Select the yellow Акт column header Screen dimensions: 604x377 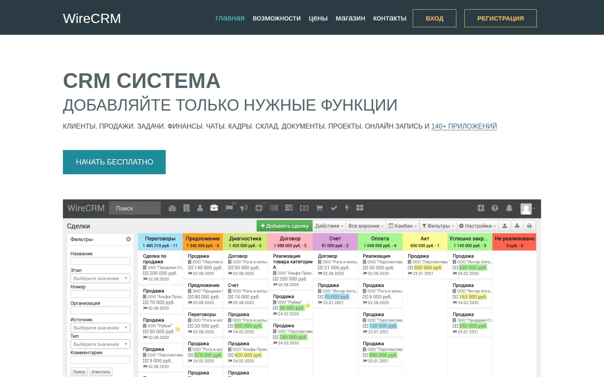(425, 242)
